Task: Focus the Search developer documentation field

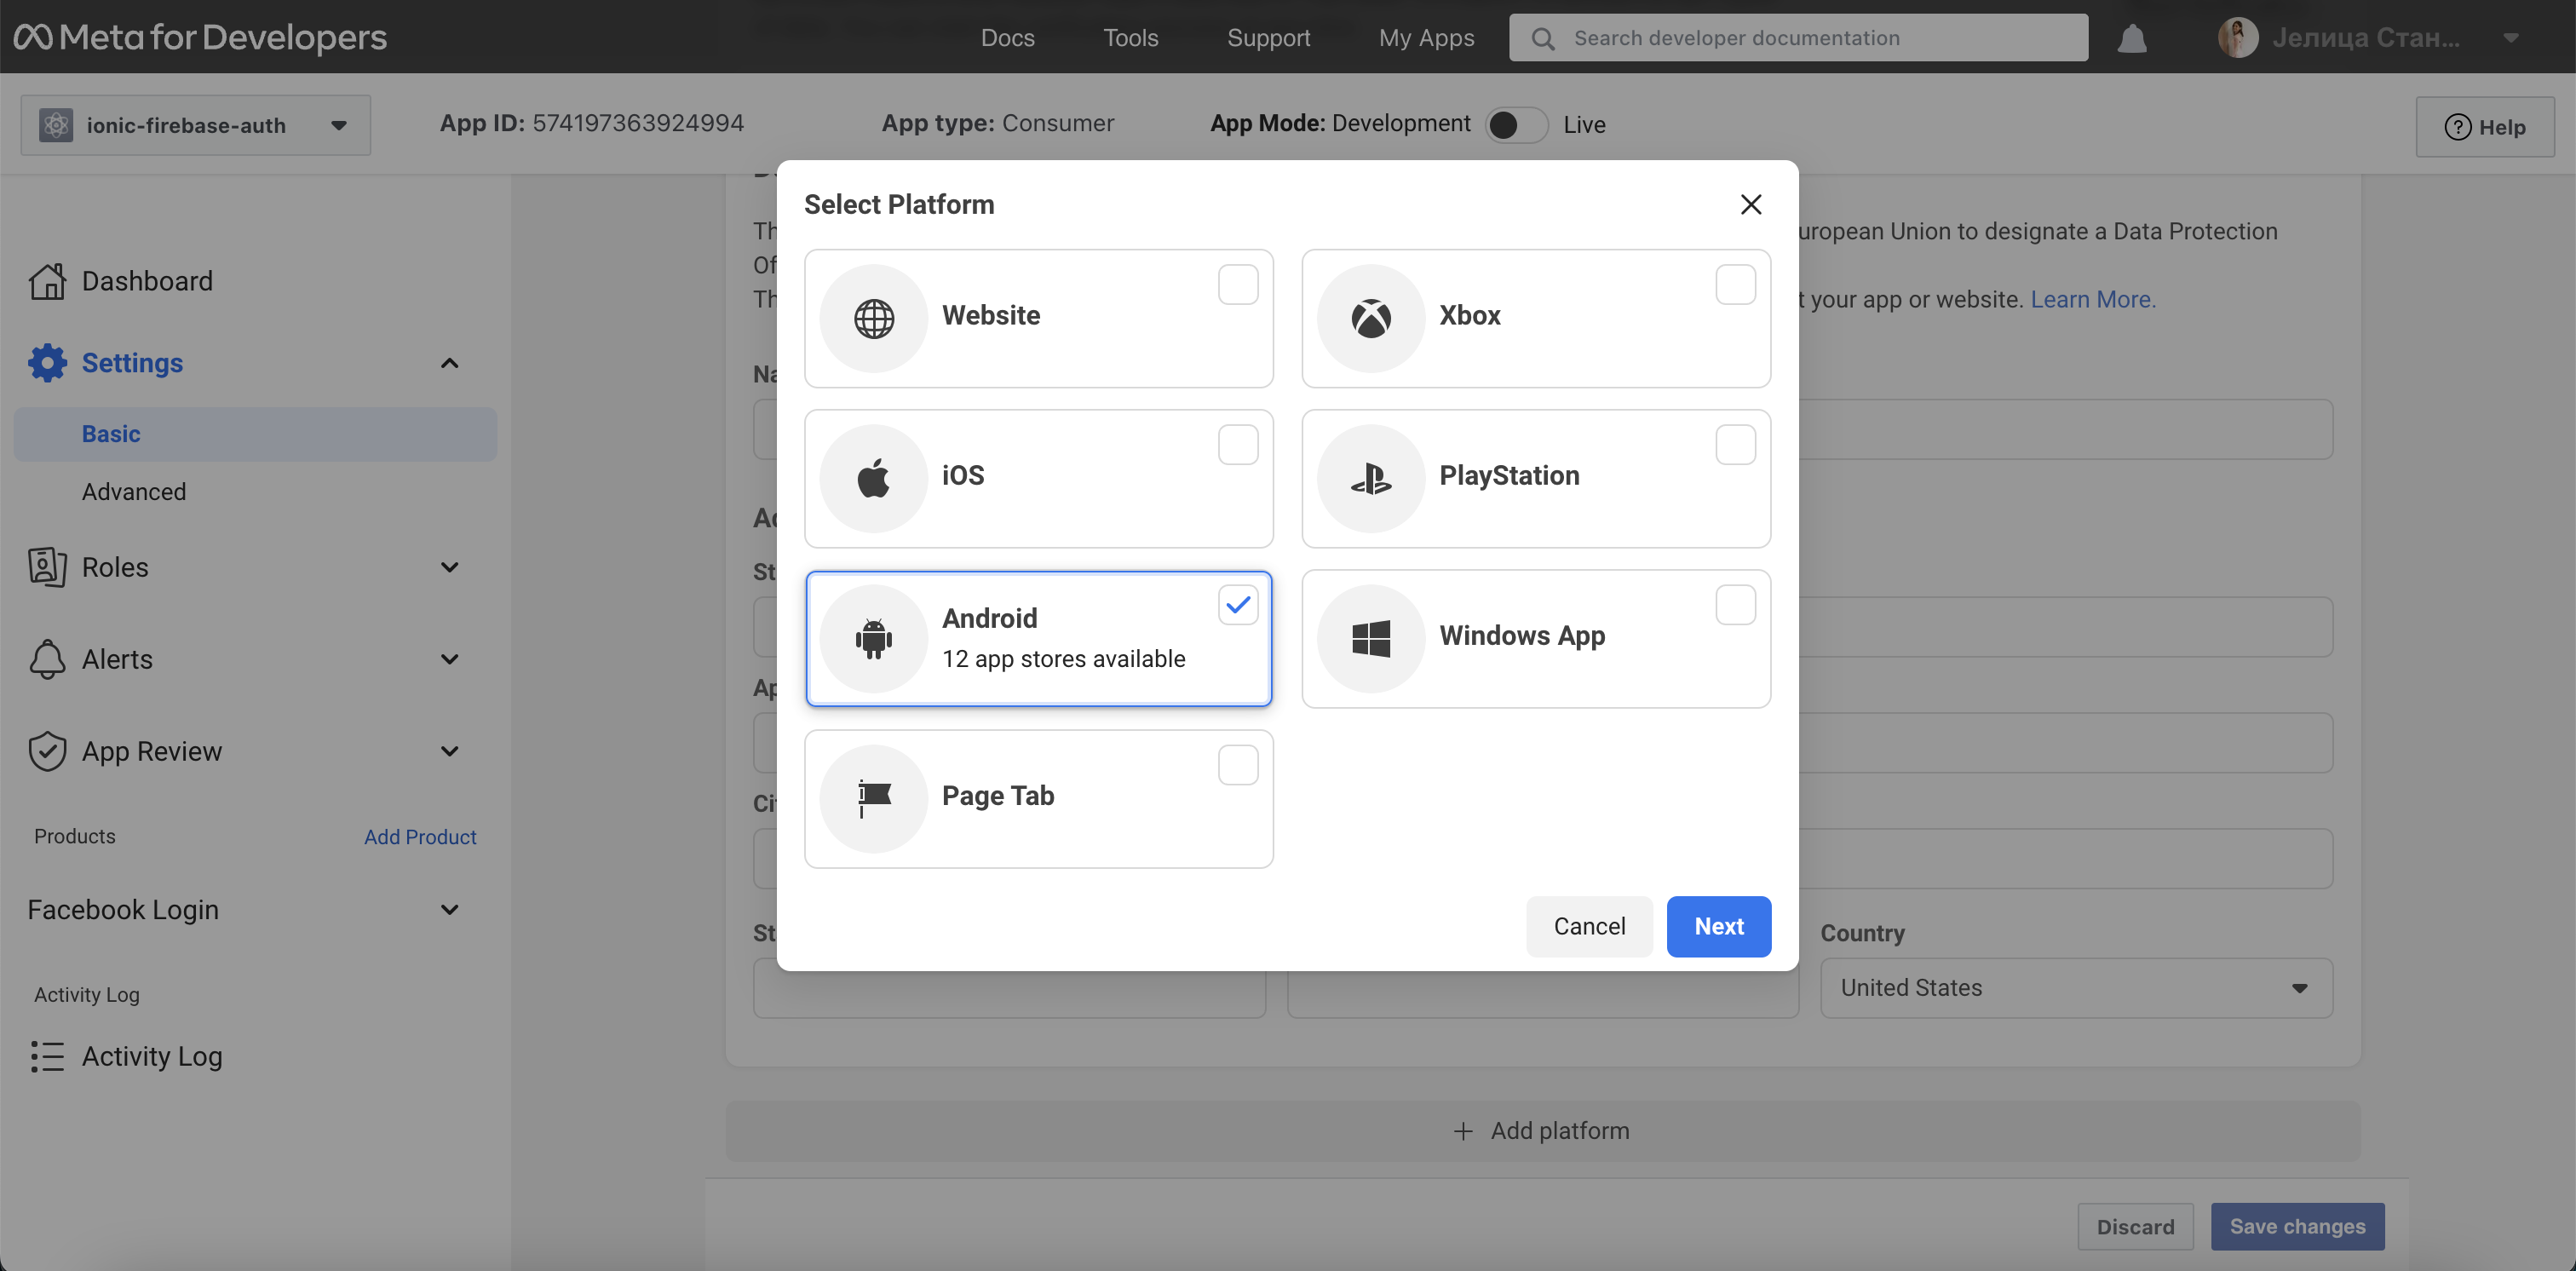Action: tap(1797, 38)
